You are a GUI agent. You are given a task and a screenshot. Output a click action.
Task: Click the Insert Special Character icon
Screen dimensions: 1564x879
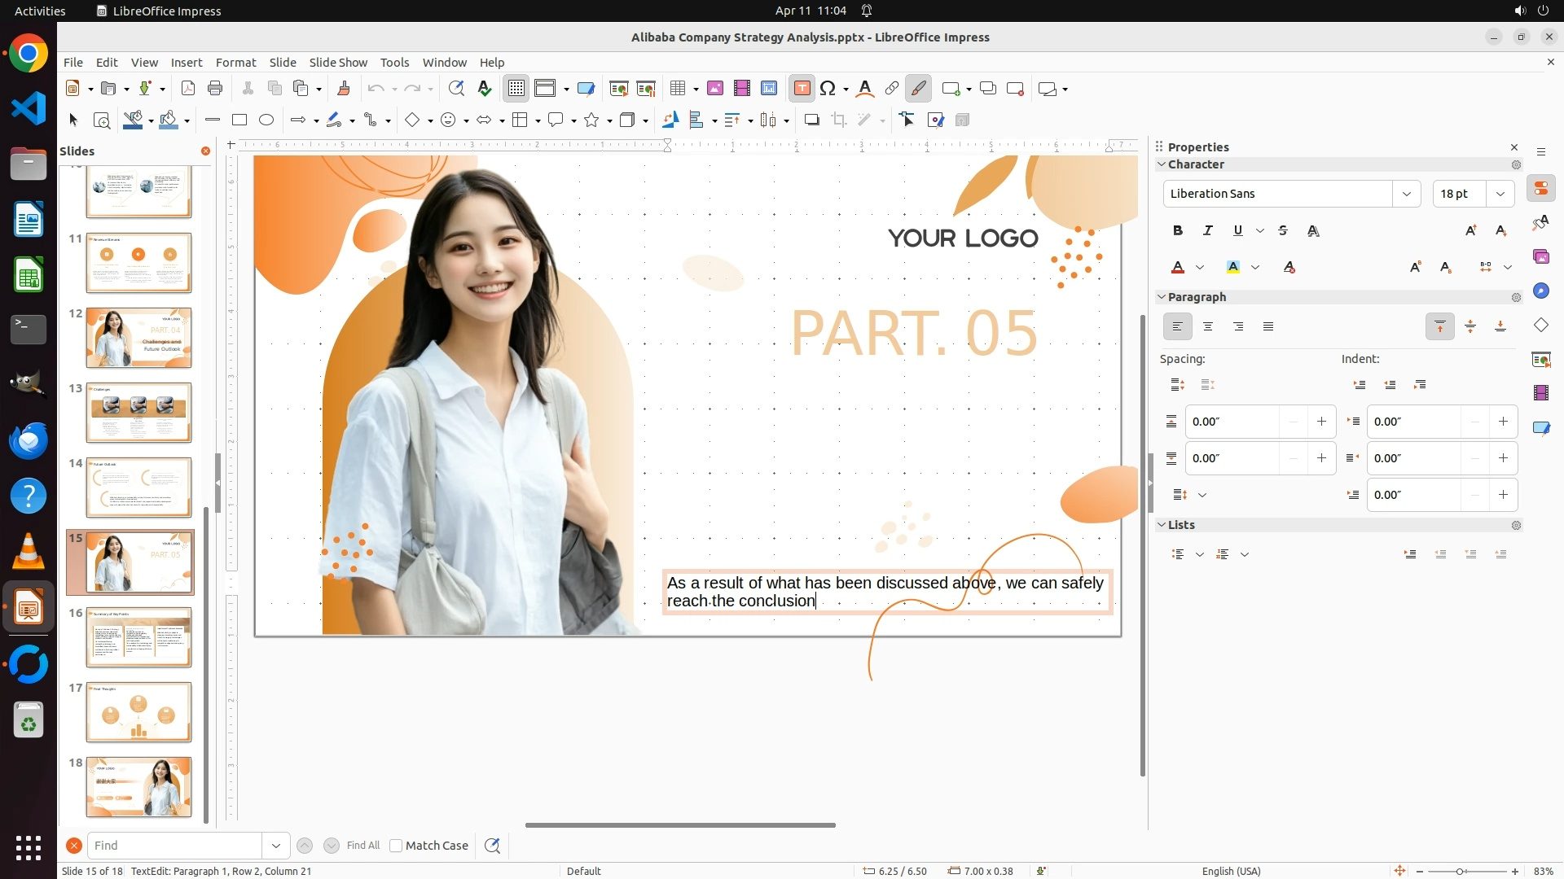point(828,89)
